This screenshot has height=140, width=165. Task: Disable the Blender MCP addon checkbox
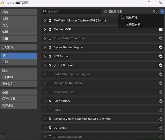pos(50,29)
